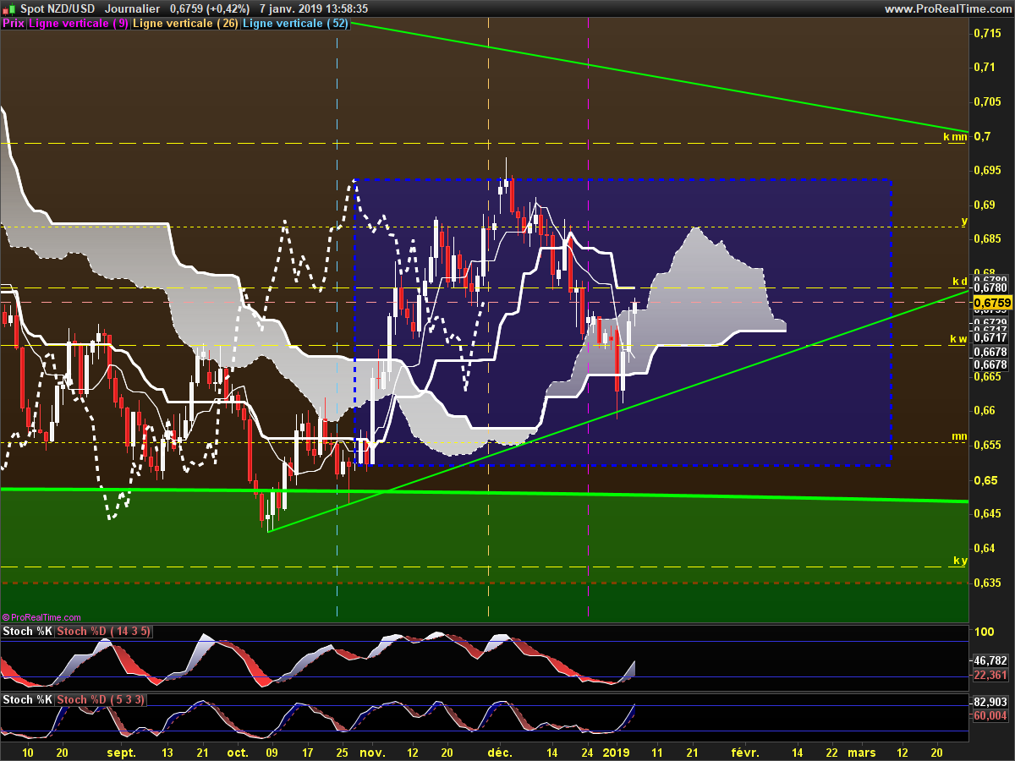Click the 22,361 stochastic %D value

[990, 675]
